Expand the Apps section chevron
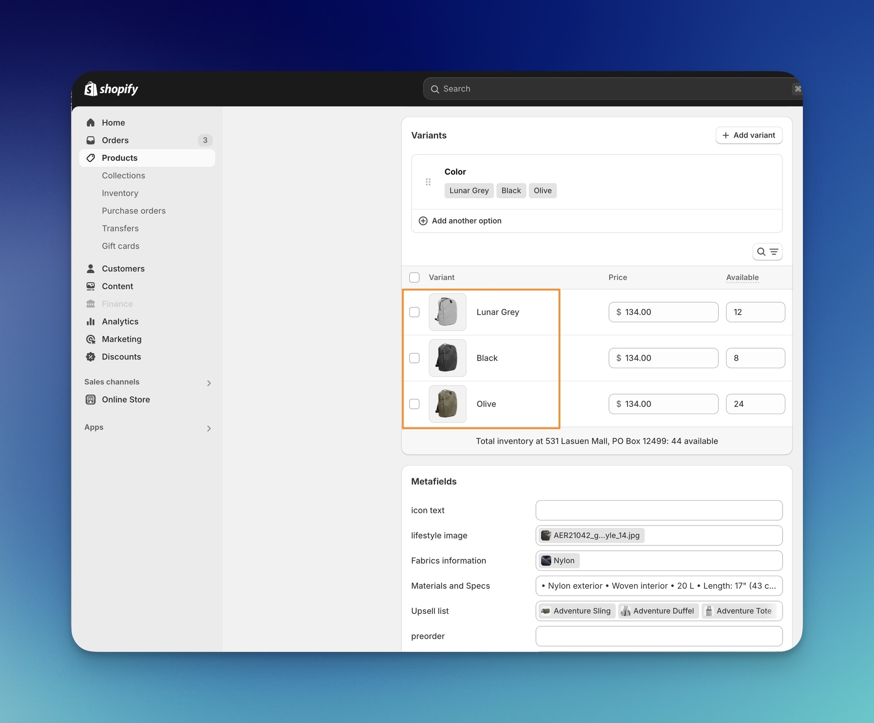Viewport: 874px width, 723px height. coord(209,428)
